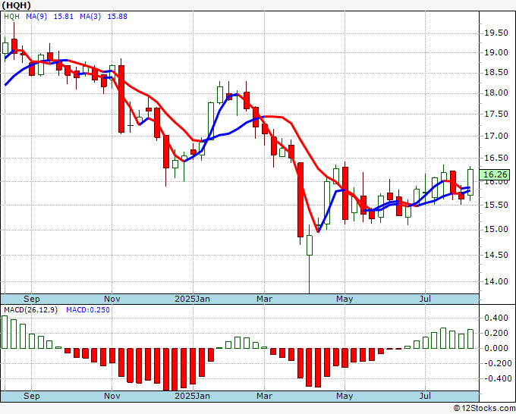Click the 15.00 price axis label
Screen dimensions: 516x414
pos(496,229)
